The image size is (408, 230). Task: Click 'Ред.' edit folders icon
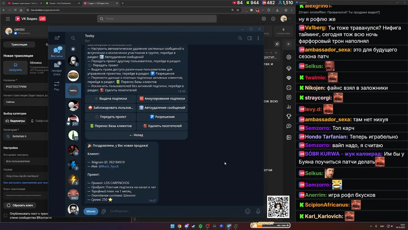point(57,86)
